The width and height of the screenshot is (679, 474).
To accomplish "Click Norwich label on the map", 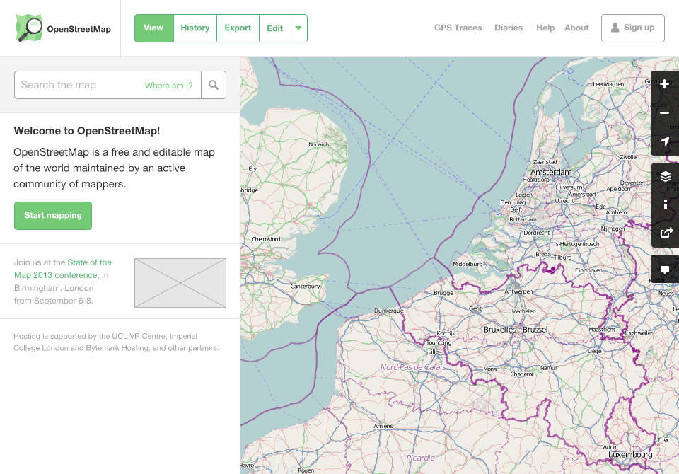I will pyautogui.click(x=319, y=145).
